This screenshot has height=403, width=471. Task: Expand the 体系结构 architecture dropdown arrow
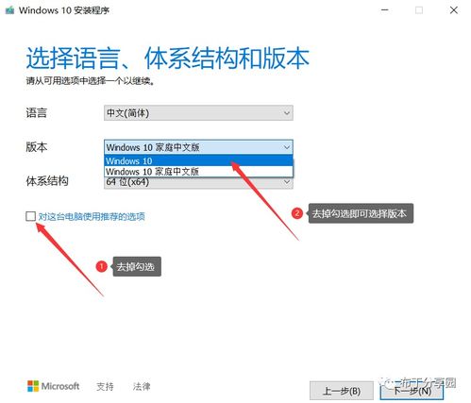[286, 182]
